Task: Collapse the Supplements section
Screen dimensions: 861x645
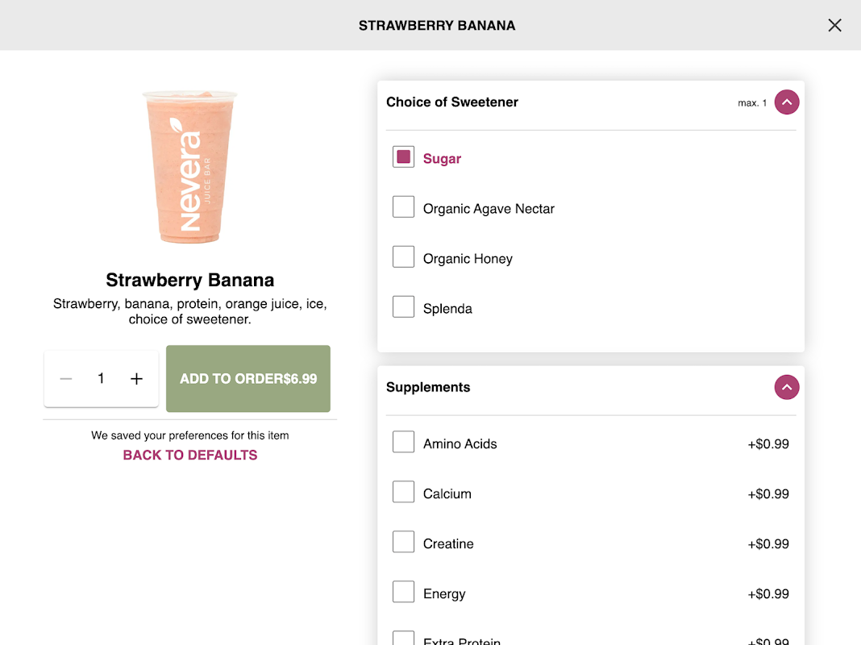Action: click(786, 388)
